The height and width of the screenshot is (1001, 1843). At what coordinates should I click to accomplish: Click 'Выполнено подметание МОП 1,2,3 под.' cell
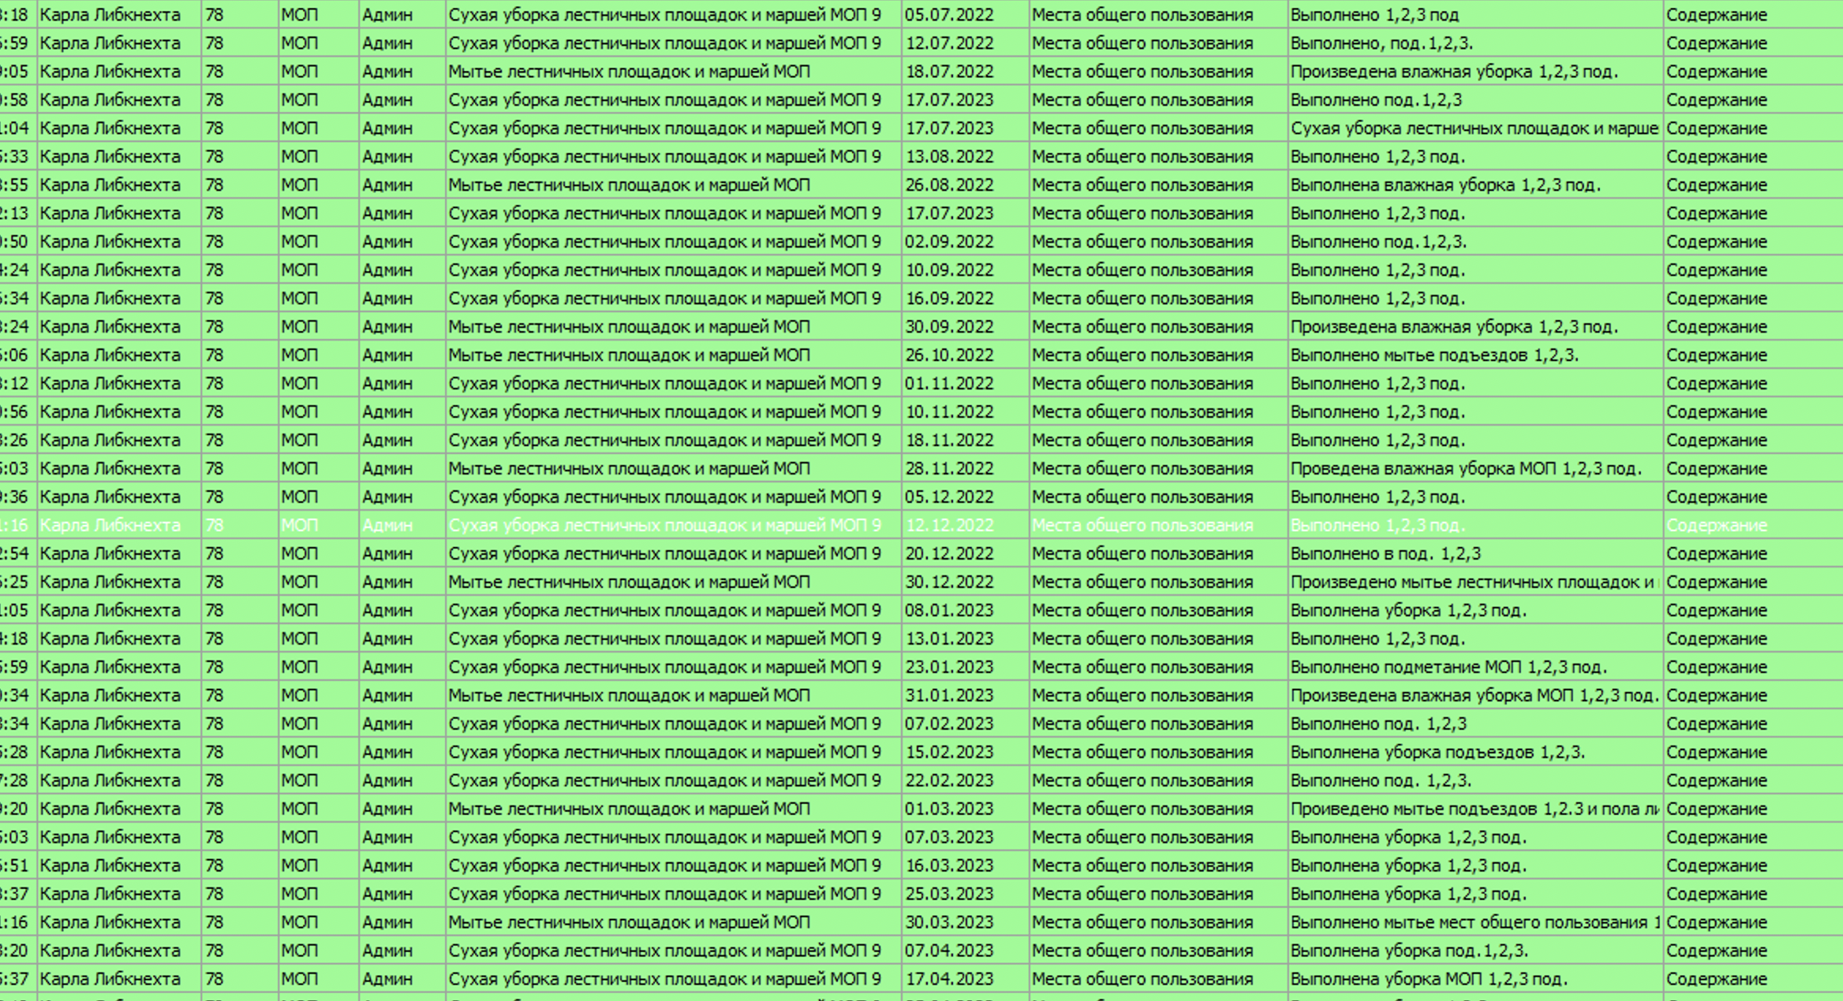coord(1448,668)
